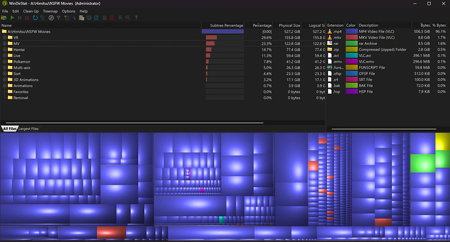Open the Options menu
Viewport: 450px width, 242px height.
coord(68,11)
